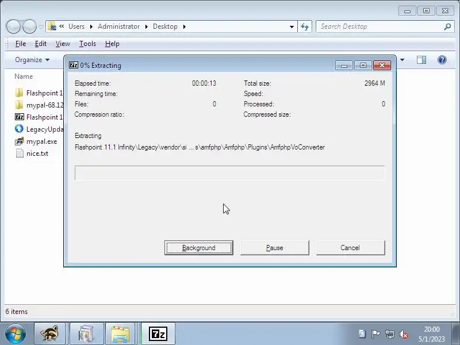
Task: Open the View menu in Explorer
Action: point(63,44)
